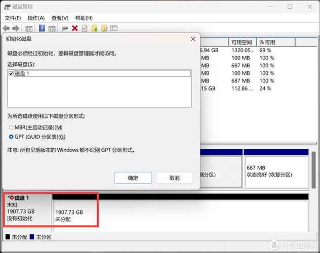Click the forward arrow toolbar icon

pyautogui.click(x=16, y=28)
